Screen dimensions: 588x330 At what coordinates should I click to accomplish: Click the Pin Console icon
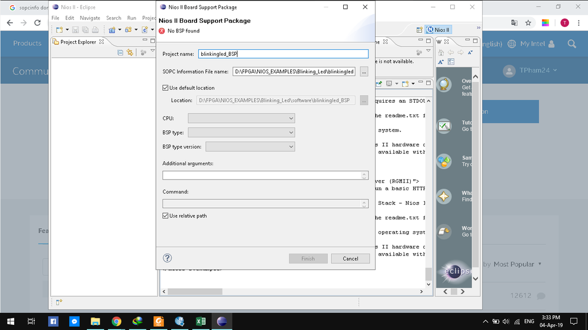pos(379,84)
